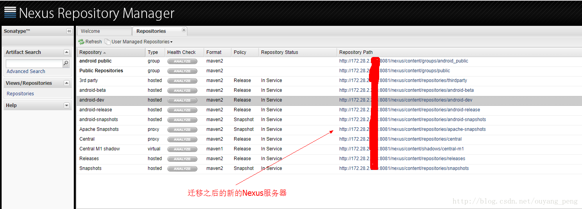Select the '3rd party' repository row
The height and width of the screenshot is (209, 582).
(x=329, y=81)
